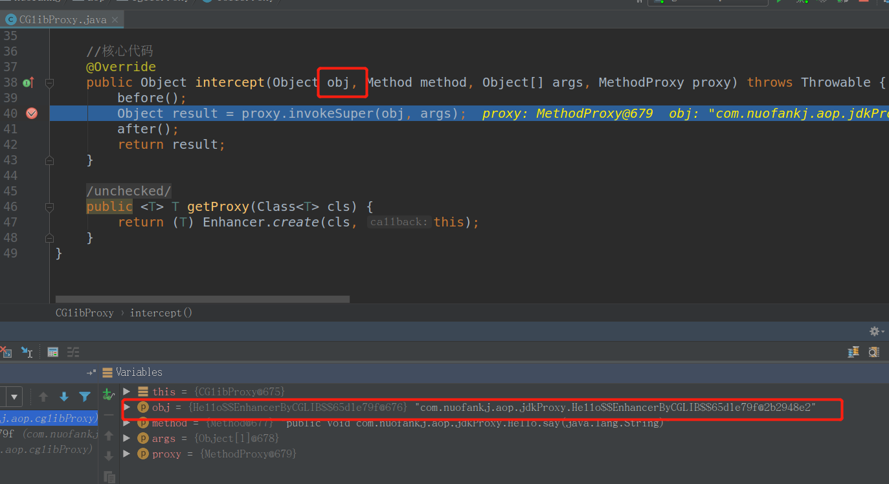The width and height of the screenshot is (889, 484).
Task: Collapse the getProxy method fold on line 46
Action: pyautogui.click(x=49, y=206)
